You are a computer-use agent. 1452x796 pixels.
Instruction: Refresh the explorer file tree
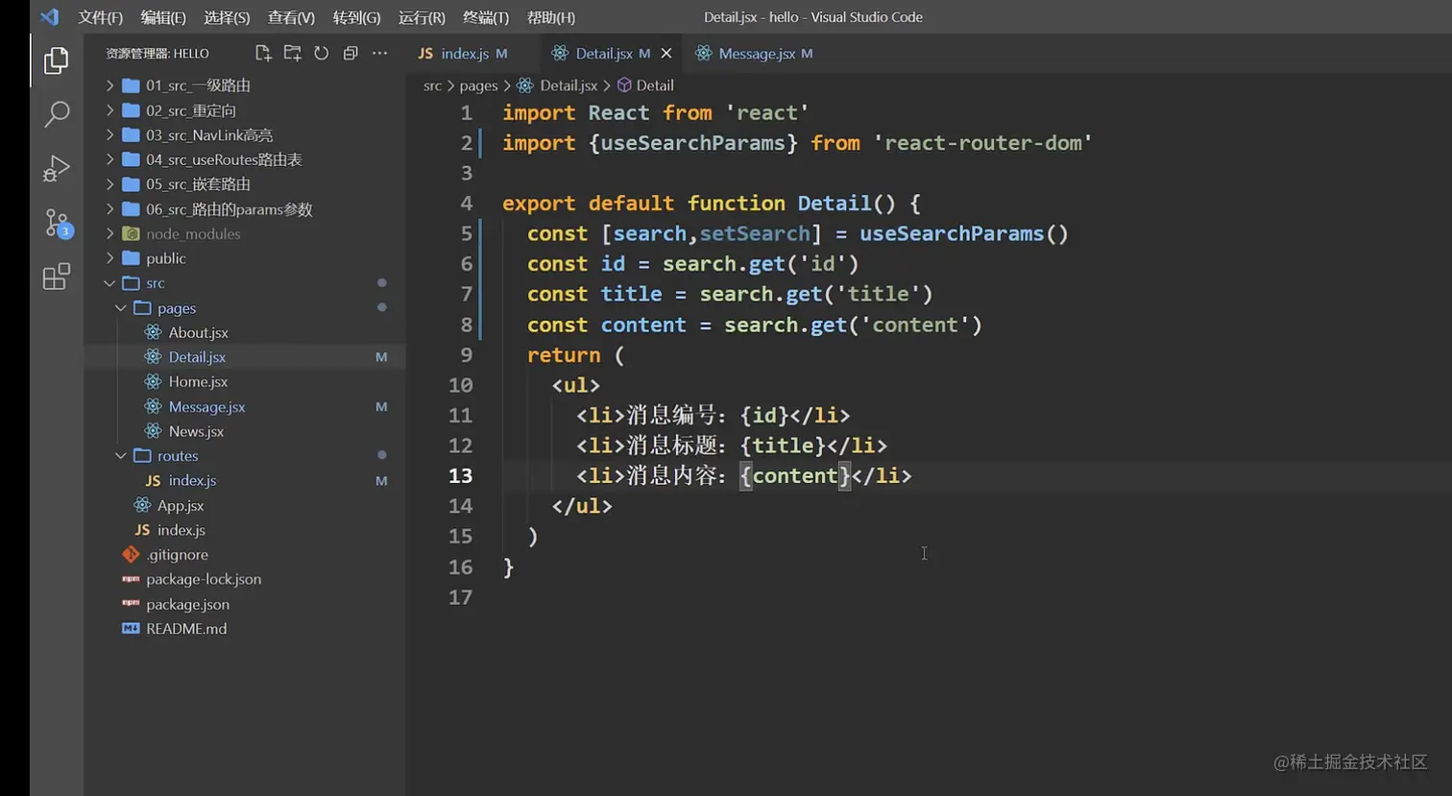[322, 53]
